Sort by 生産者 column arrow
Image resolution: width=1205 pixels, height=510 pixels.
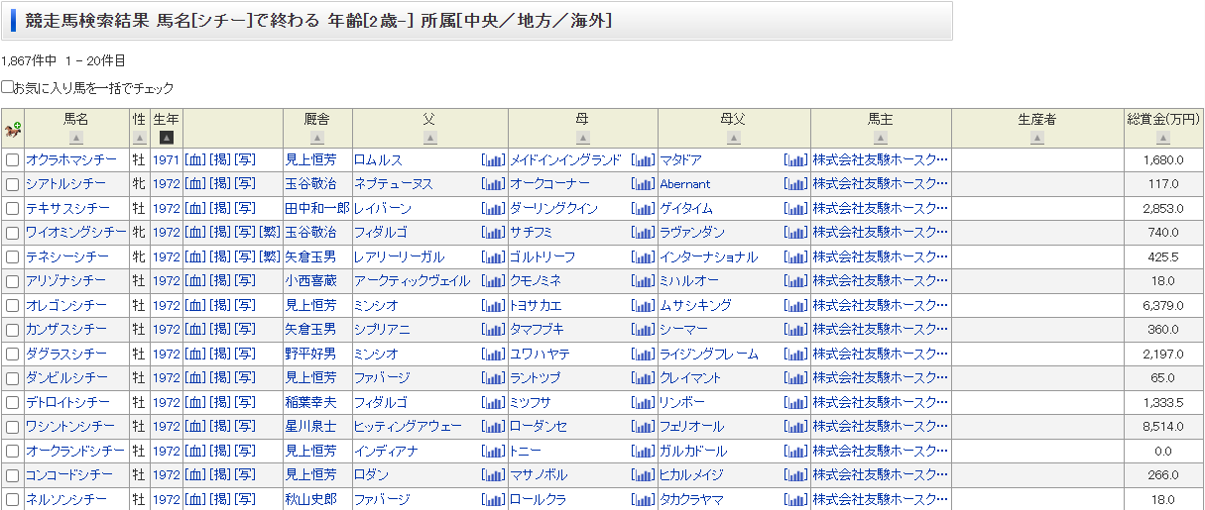click(x=1037, y=138)
